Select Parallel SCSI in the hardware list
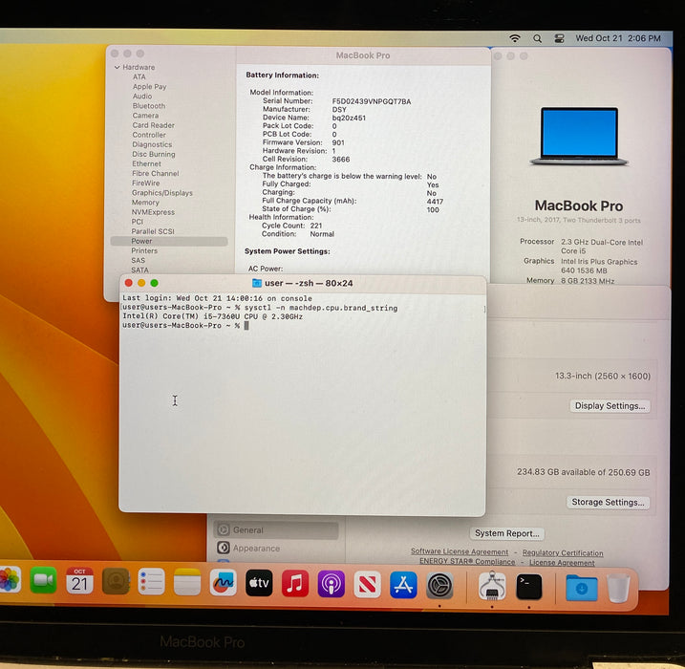The height and width of the screenshot is (669, 685). pos(153,231)
